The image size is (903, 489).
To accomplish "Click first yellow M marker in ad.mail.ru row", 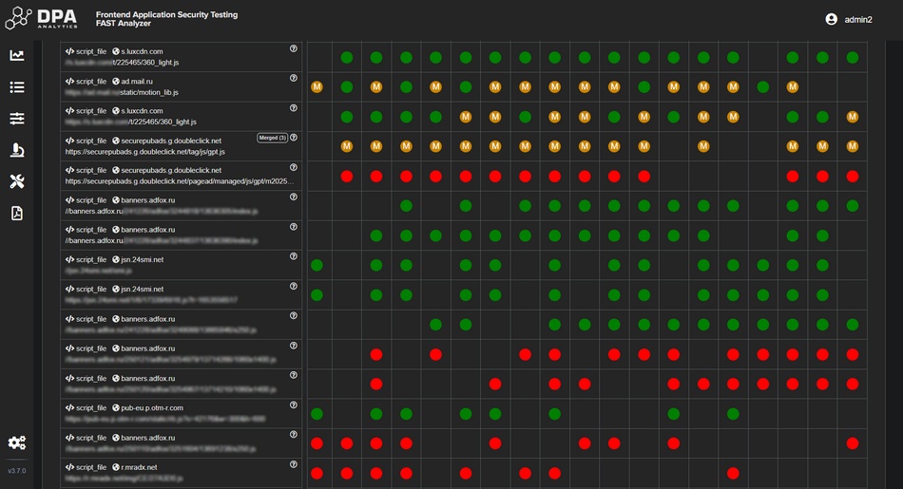I will (x=317, y=87).
